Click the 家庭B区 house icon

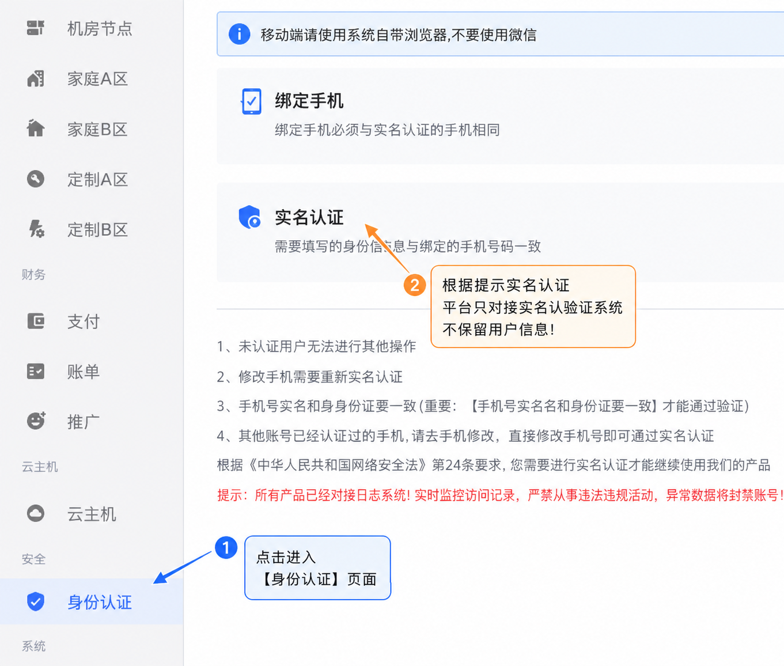tap(36, 128)
